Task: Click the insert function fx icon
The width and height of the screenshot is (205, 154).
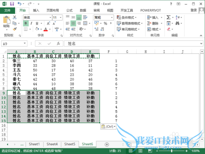Action: pos(58,44)
